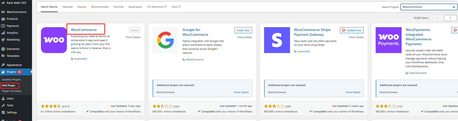Click the Google for WooCommerce logo
The height and width of the screenshot is (121, 458).
(x=165, y=40)
